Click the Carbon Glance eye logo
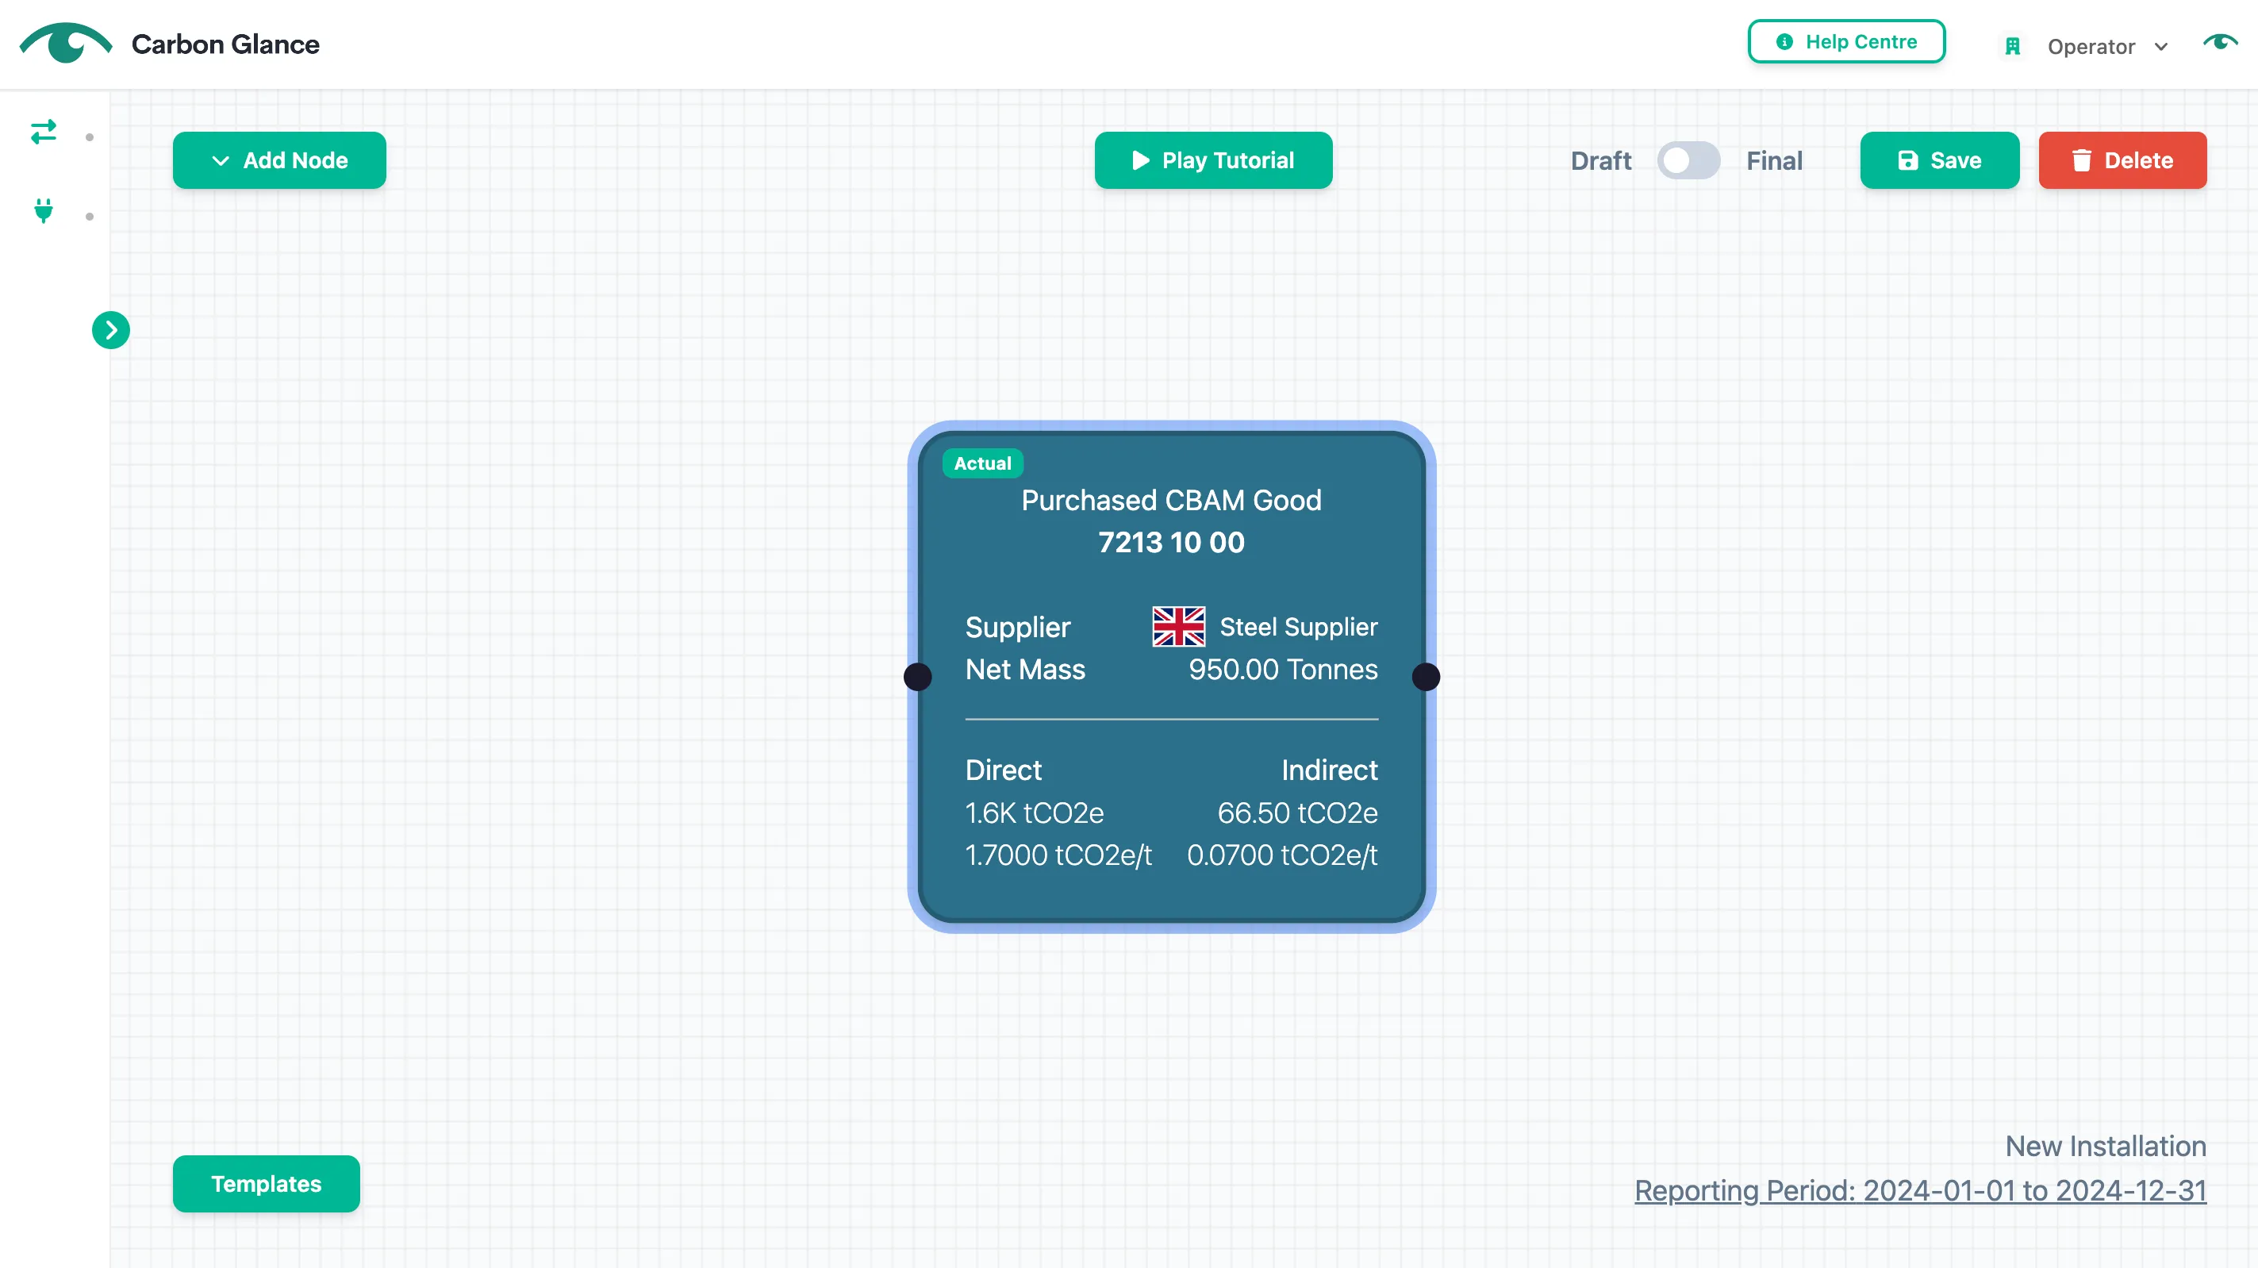Image resolution: width=2258 pixels, height=1268 pixels. tap(66, 42)
